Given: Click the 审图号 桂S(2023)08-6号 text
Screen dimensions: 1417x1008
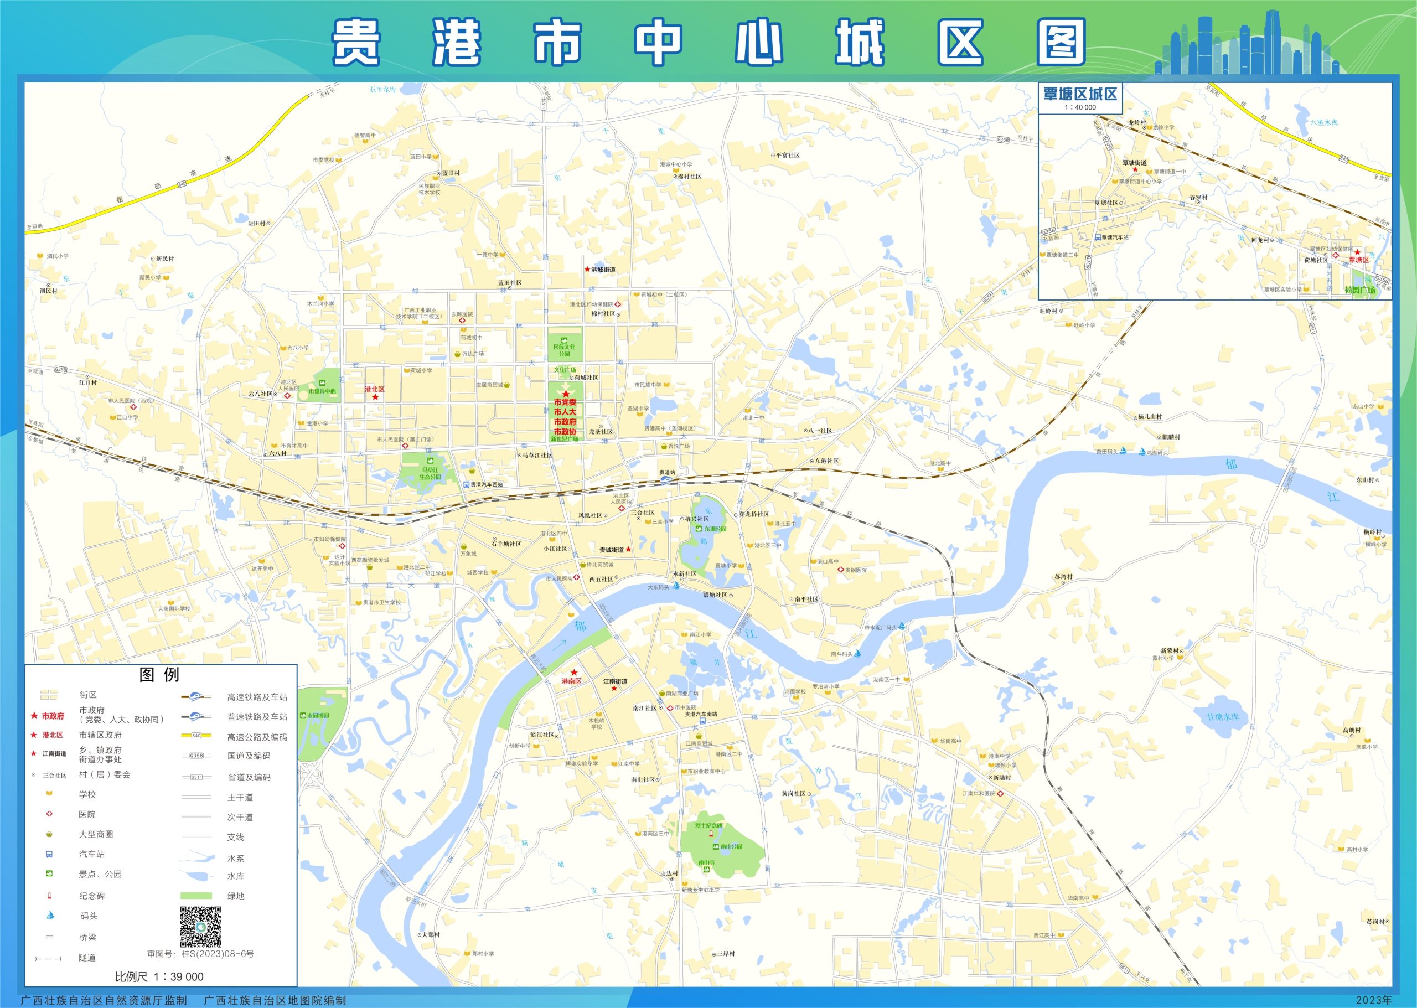Looking at the screenshot, I should [x=200, y=954].
